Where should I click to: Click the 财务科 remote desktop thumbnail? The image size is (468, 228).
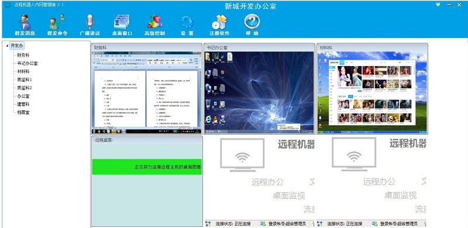tap(147, 92)
